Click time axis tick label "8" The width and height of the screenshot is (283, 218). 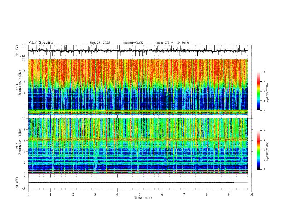point(207,194)
